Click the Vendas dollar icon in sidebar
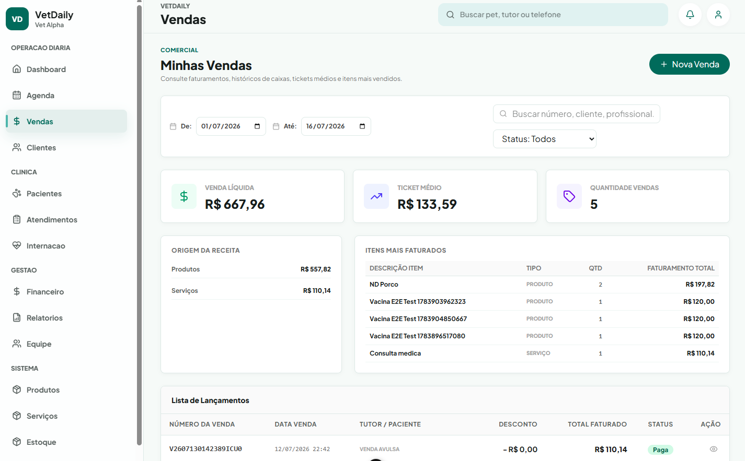Screen dimensions: 745x461 [17, 121]
